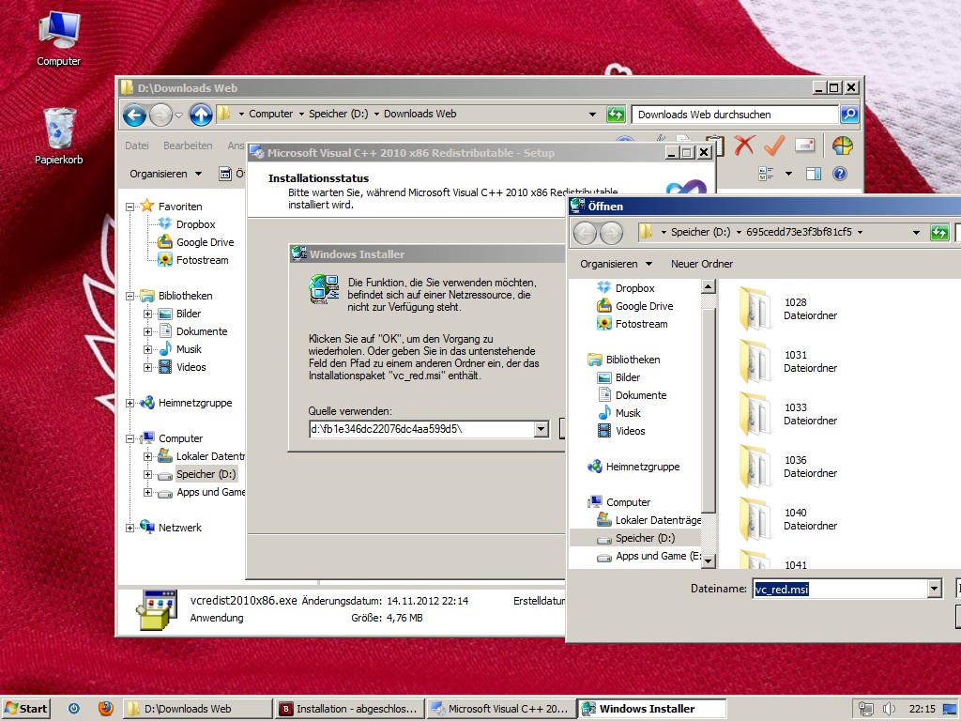Viewport: 961px width, 721px height.
Task: Open Organisieren dropdown in Öffnen dialog
Action: click(x=616, y=264)
